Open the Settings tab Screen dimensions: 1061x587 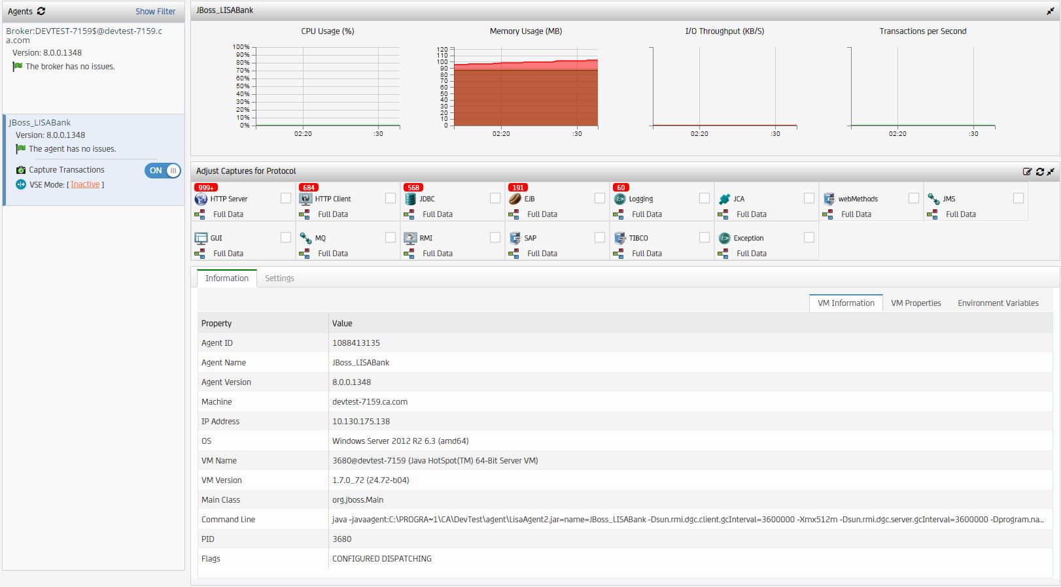(x=279, y=278)
